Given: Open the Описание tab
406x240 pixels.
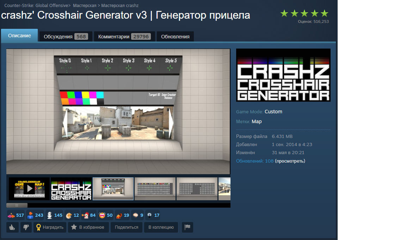Looking at the screenshot, I should click(x=19, y=36).
